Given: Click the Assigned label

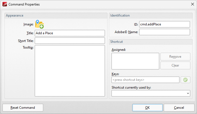Looking at the screenshot, I should [x=119, y=50].
